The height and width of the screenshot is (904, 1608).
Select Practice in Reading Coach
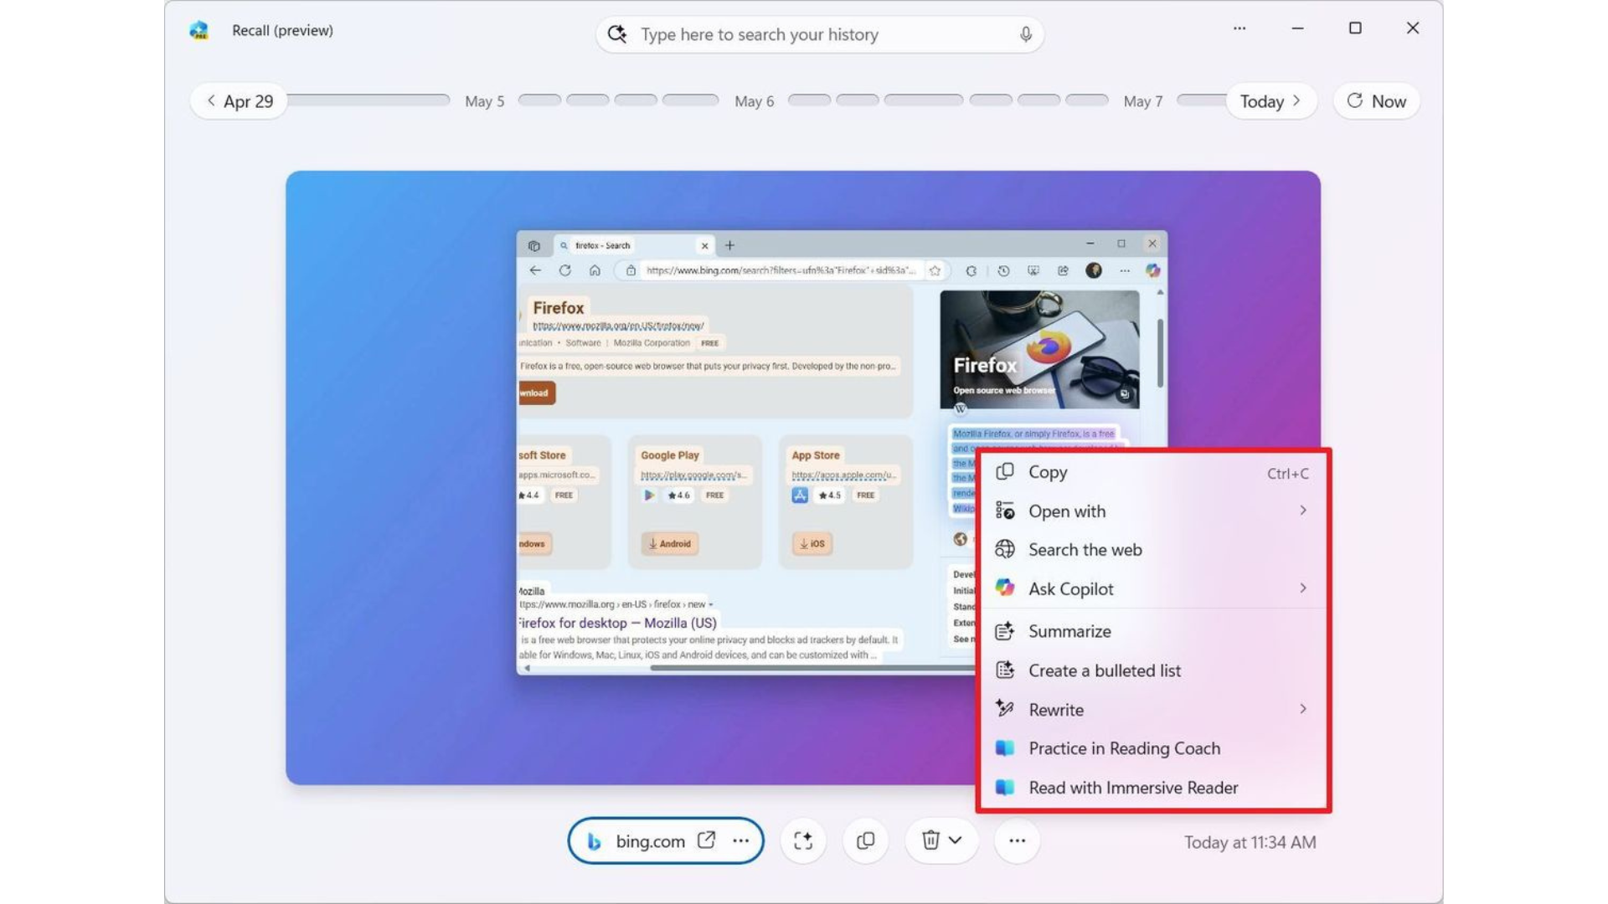pyautogui.click(x=1124, y=747)
